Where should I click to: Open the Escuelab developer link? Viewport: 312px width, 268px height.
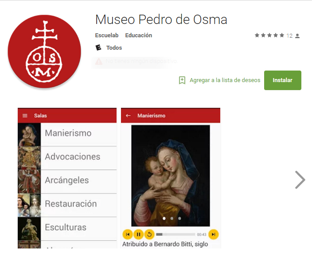107,35
